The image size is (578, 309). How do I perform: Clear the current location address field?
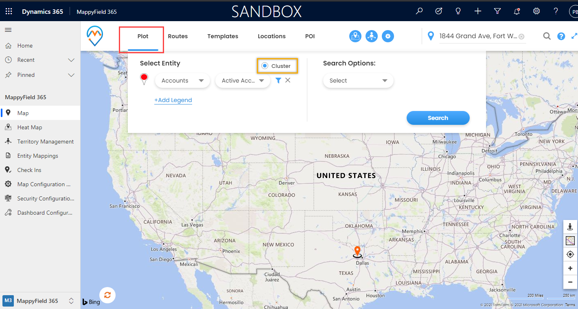[x=521, y=37]
